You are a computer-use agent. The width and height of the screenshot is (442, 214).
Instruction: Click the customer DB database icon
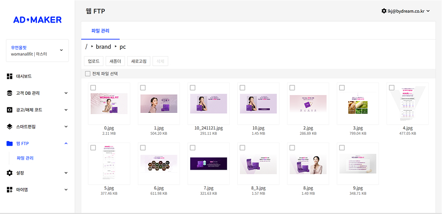click(x=10, y=93)
